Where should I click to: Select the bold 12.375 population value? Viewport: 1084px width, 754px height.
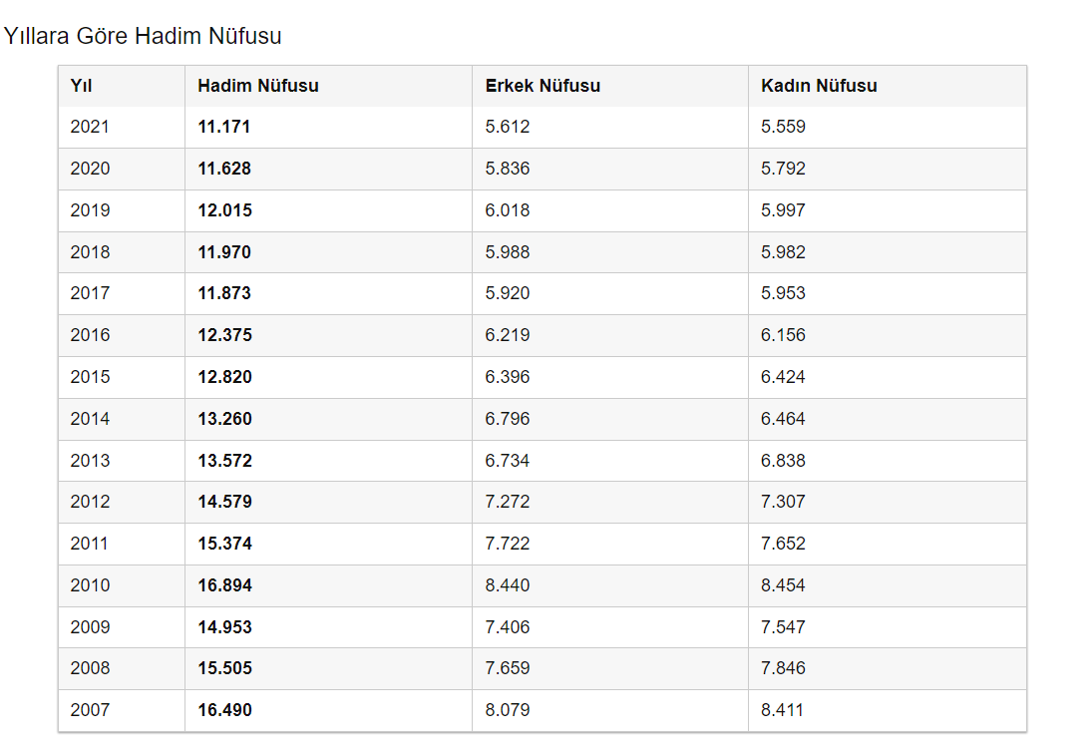pyautogui.click(x=224, y=335)
